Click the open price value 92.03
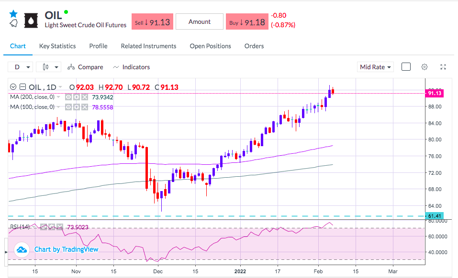The width and height of the screenshot is (458, 278). point(85,87)
